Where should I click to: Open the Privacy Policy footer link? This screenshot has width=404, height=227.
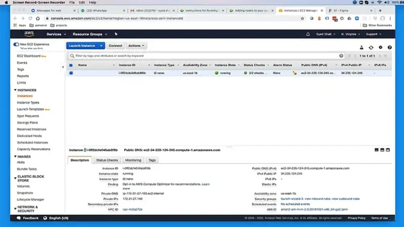357,218
